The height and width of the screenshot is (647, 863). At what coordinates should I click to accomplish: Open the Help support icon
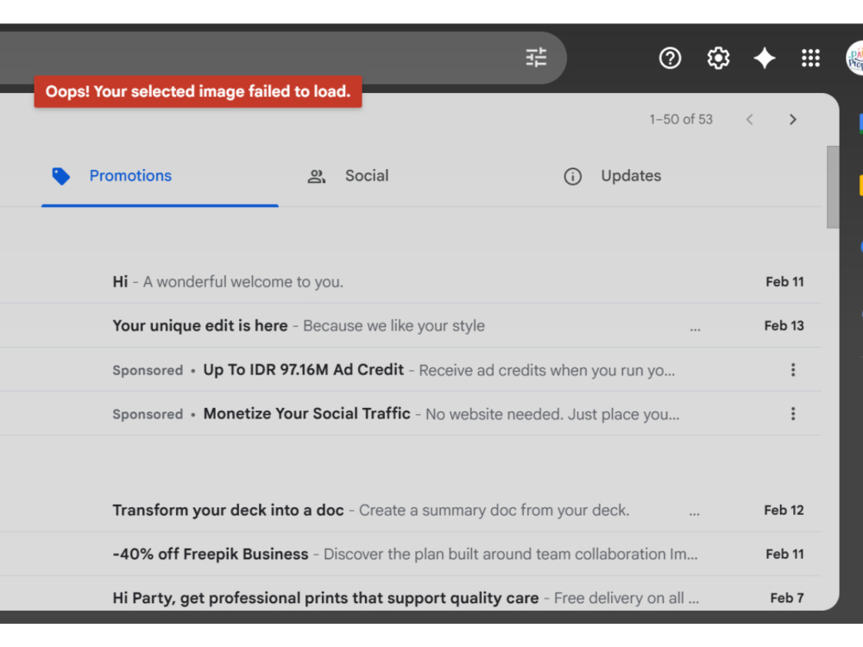(670, 58)
